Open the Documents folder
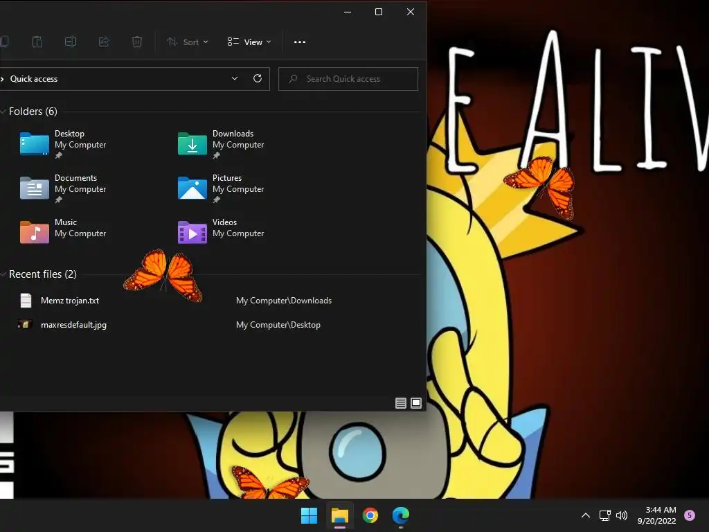The image size is (709, 532). (x=63, y=188)
